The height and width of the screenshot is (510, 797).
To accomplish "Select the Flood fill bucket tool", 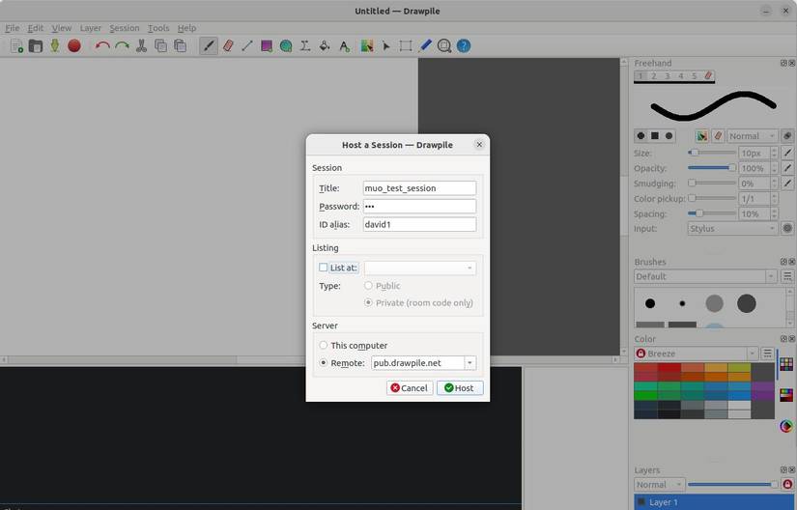I will pos(325,45).
